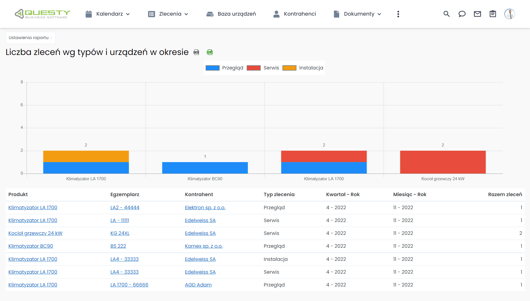Open Ustawienia raportu dropdown
530x301 pixels.
click(x=30, y=38)
